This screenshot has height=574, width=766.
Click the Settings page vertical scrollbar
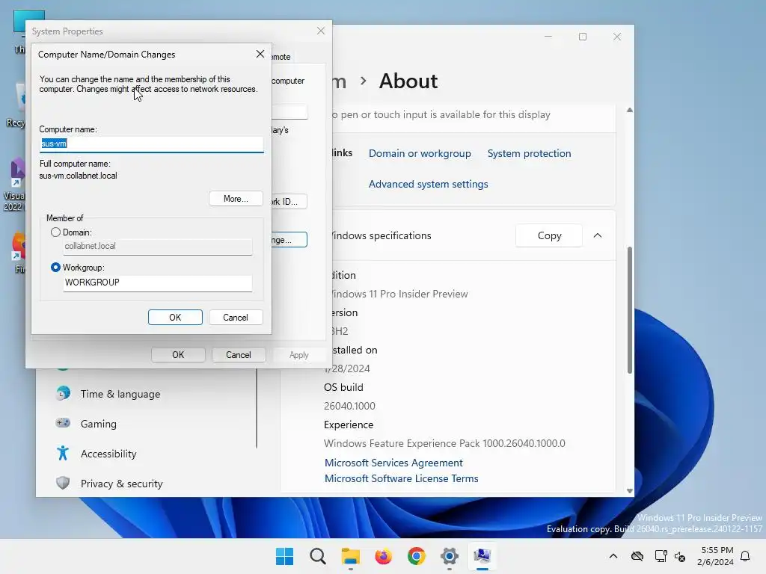coord(630,310)
